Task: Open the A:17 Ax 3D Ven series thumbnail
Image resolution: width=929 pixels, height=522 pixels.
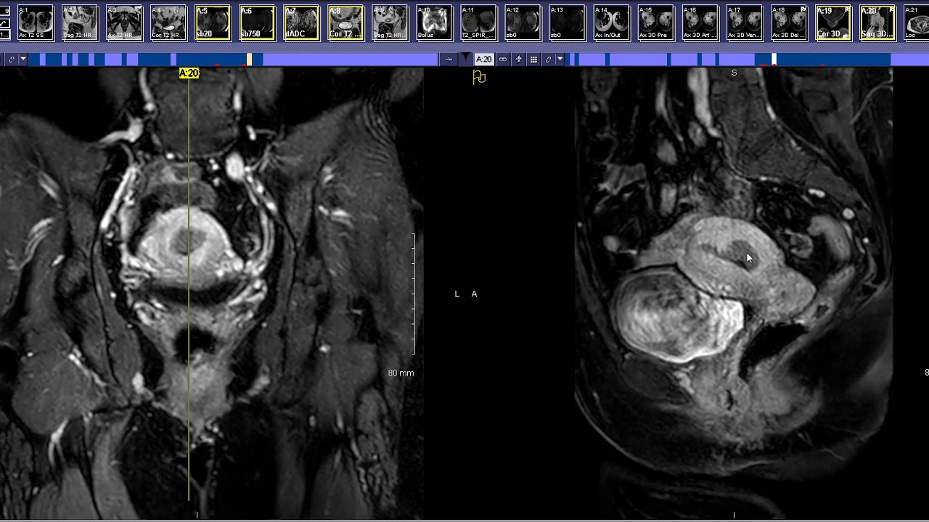Action: [744, 22]
